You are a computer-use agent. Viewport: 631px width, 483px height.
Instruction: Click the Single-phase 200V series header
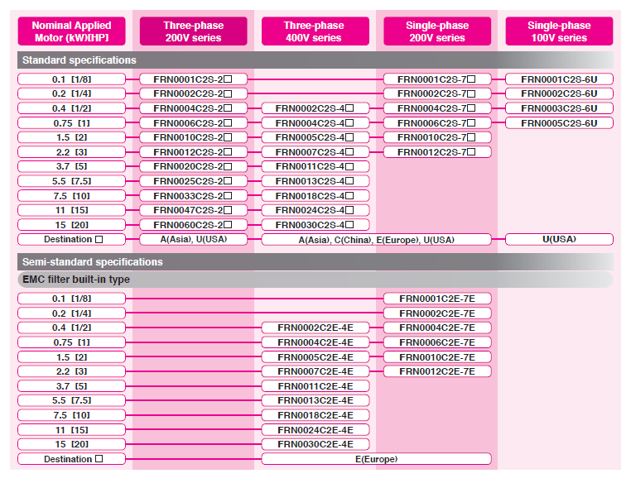[437, 31]
